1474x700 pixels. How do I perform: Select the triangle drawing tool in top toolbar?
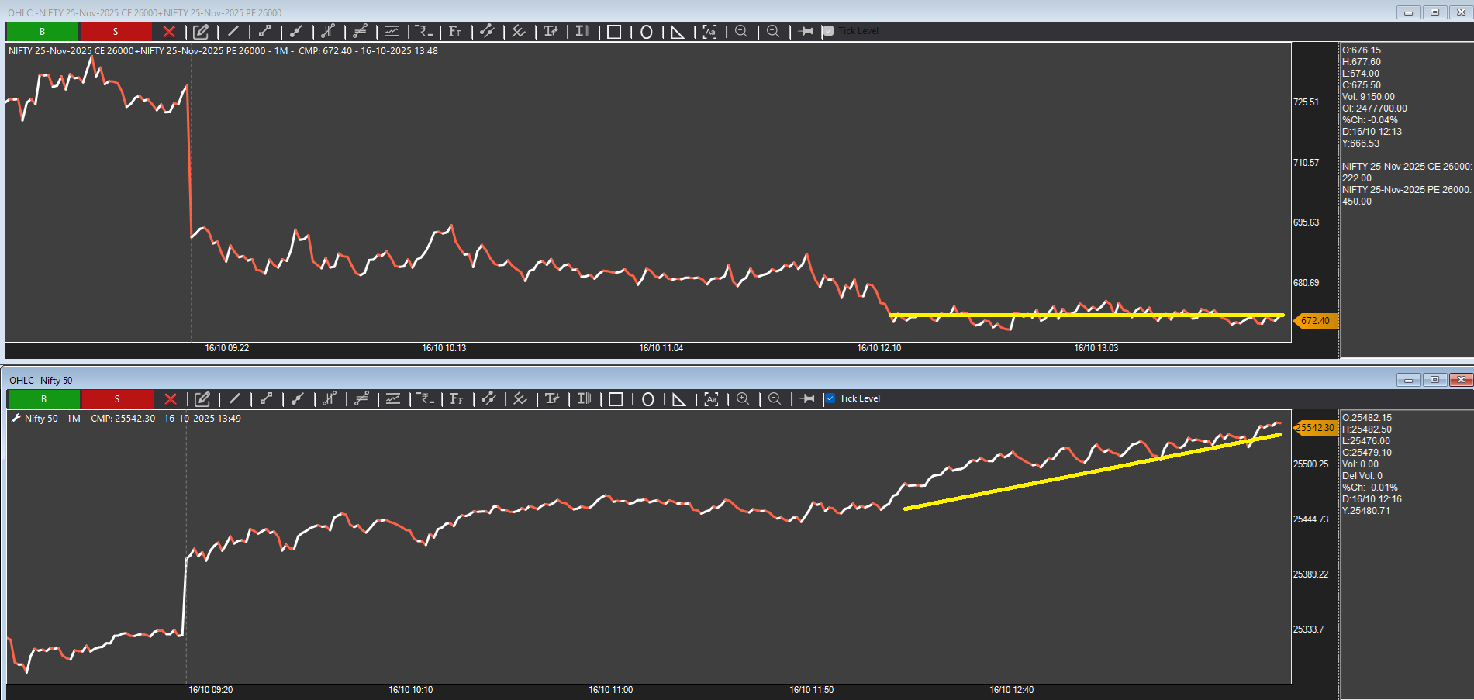[678, 32]
